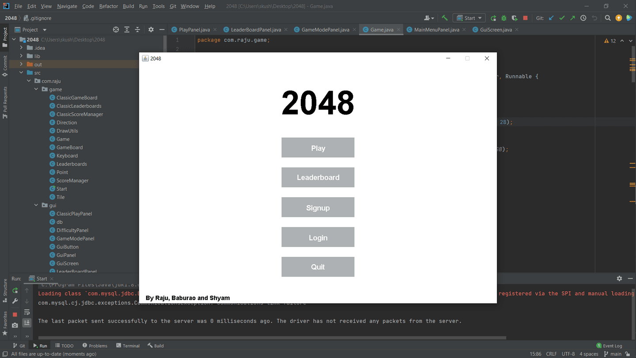Click the Rerun icon in the top toolbar
The height and width of the screenshot is (358, 636).
coord(493,18)
